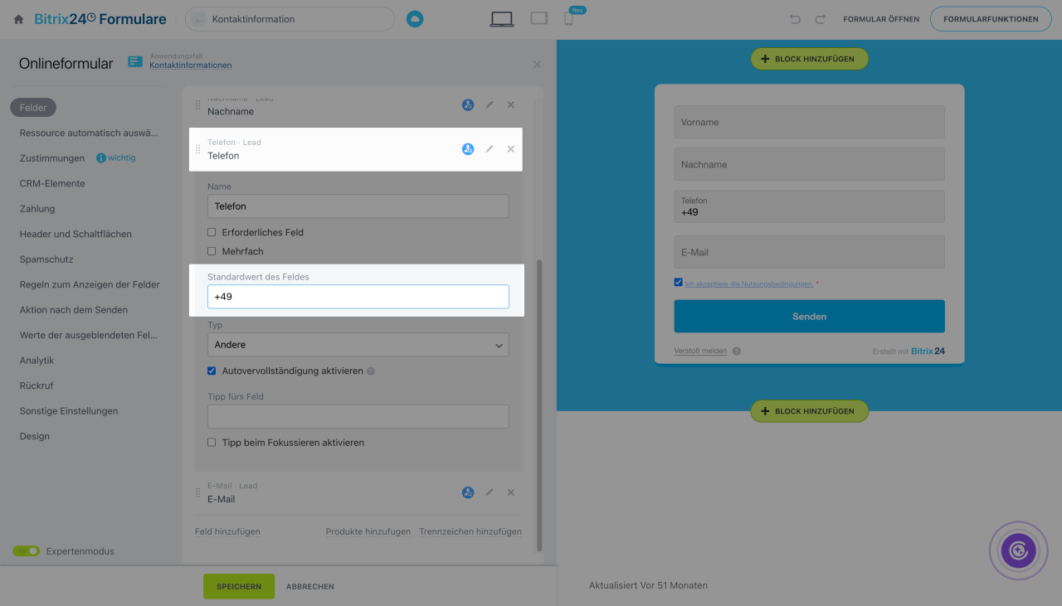
Task: Click the Tipp fürs Feld input
Action: click(358, 416)
